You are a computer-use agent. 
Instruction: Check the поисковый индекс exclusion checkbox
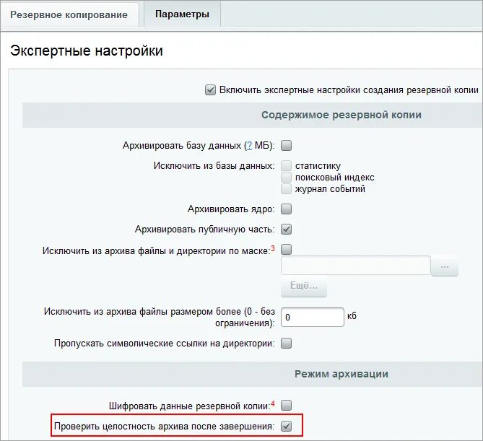coord(286,178)
